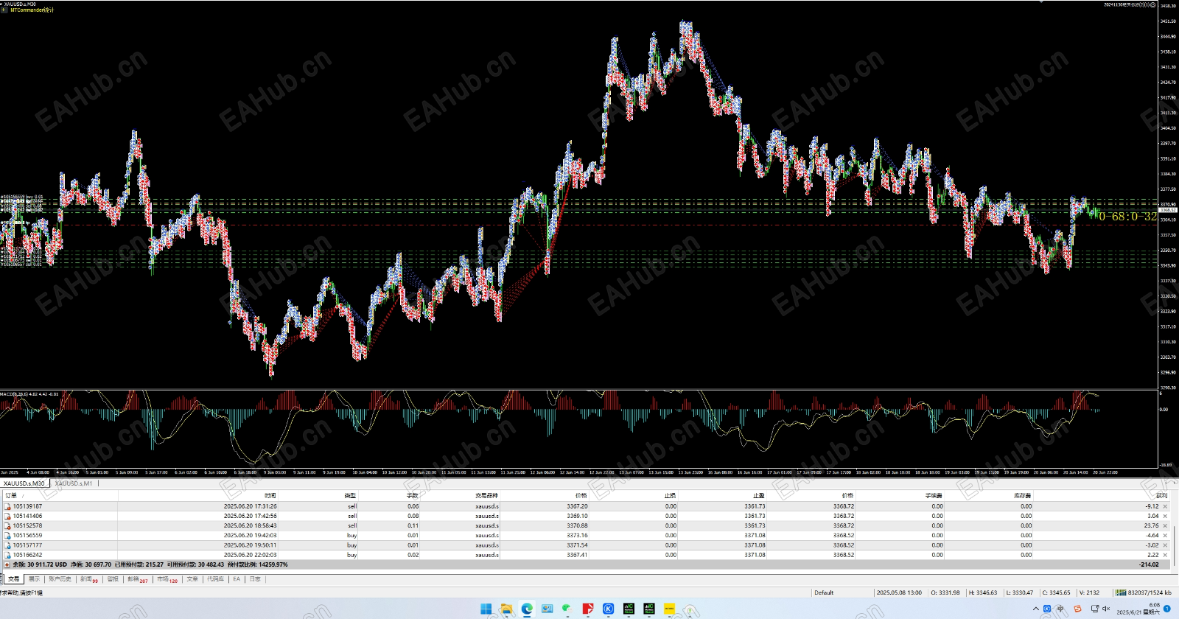
Task: Click the connection status bars icon
Action: click(x=1121, y=592)
